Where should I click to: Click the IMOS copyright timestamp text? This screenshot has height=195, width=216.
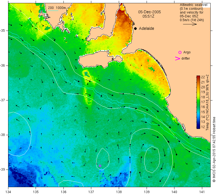[214, 149]
